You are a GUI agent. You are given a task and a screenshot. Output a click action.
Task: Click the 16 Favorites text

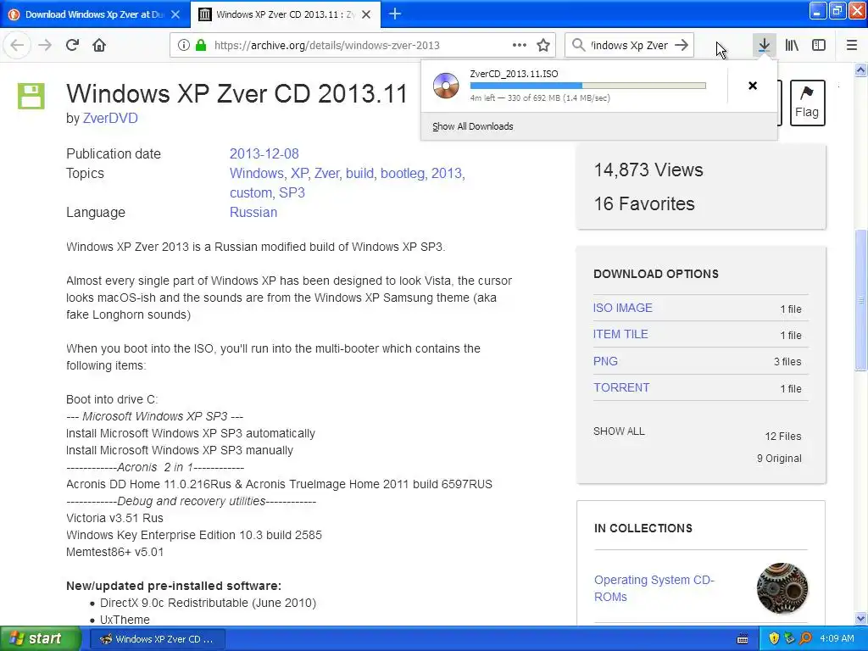[x=644, y=203]
